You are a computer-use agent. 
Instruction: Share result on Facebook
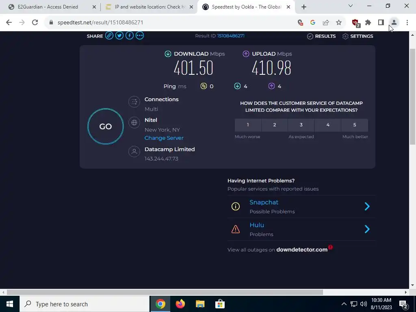pyautogui.click(x=130, y=36)
